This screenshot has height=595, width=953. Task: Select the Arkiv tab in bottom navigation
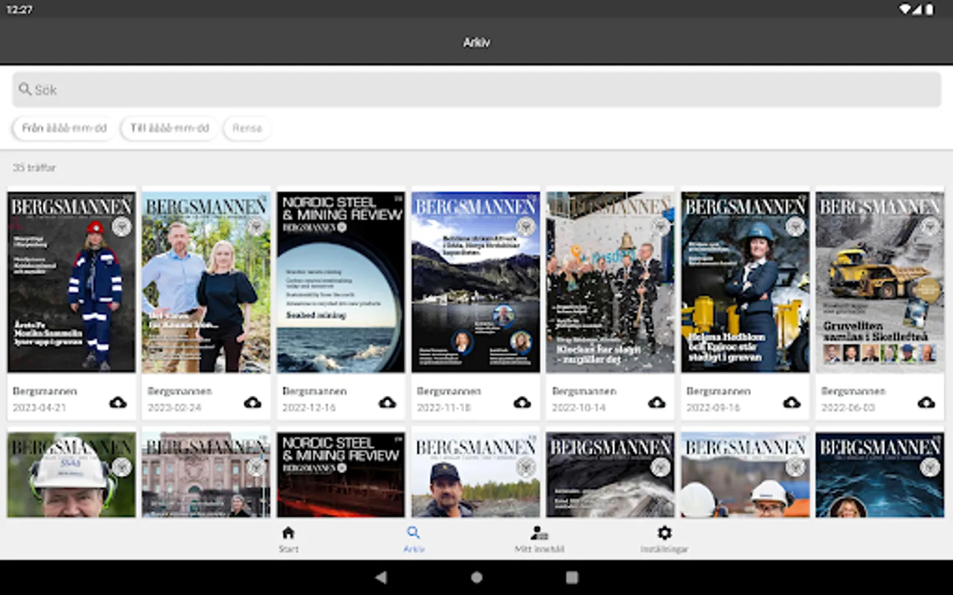[414, 539]
